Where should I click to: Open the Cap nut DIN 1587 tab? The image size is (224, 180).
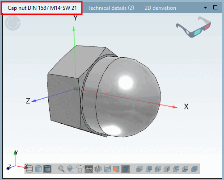pos(42,8)
